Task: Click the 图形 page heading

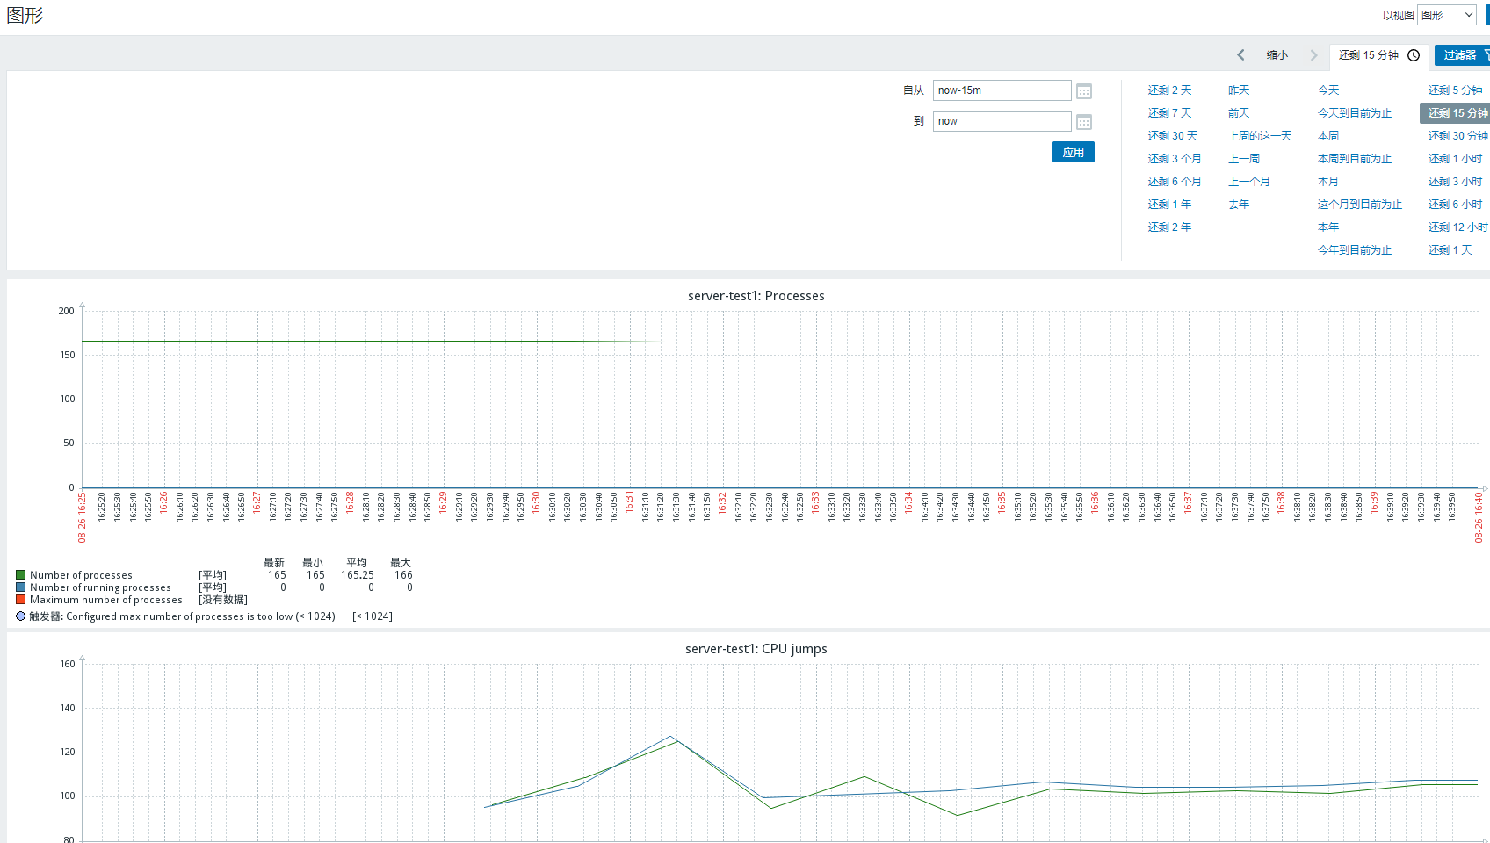Action: tap(25, 16)
